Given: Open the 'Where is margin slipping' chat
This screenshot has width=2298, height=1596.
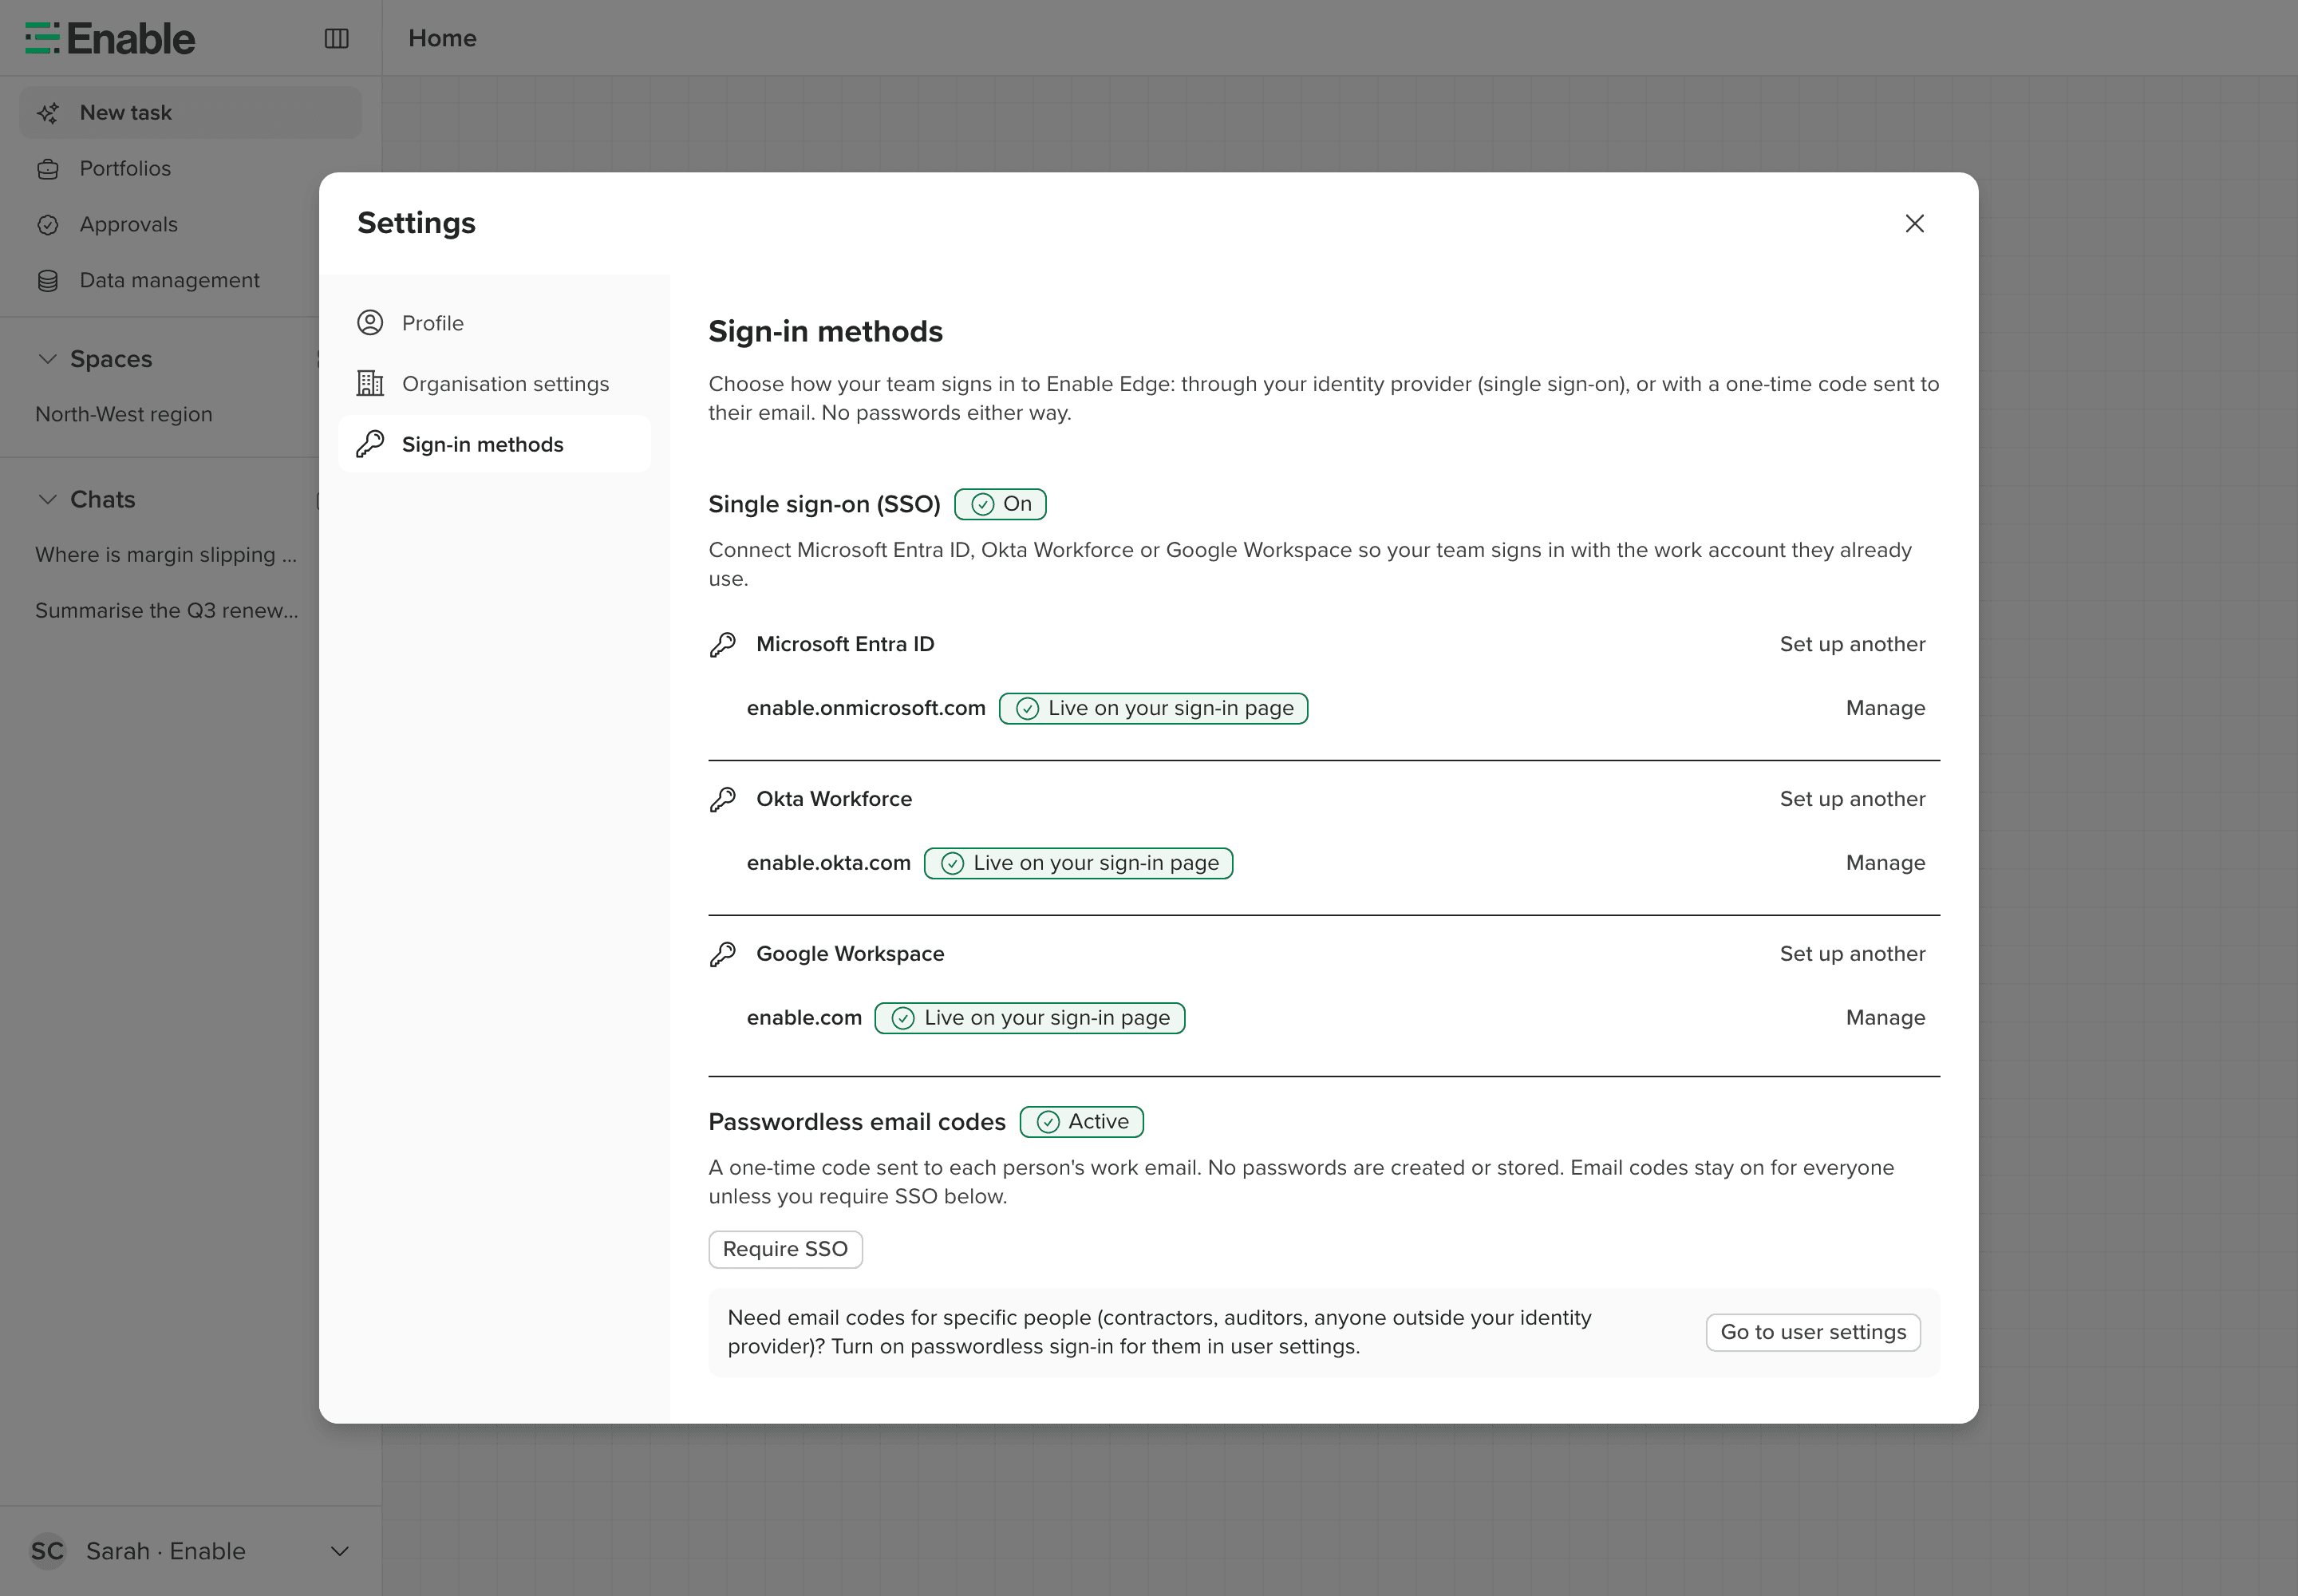Looking at the screenshot, I should (x=166, y=555).
